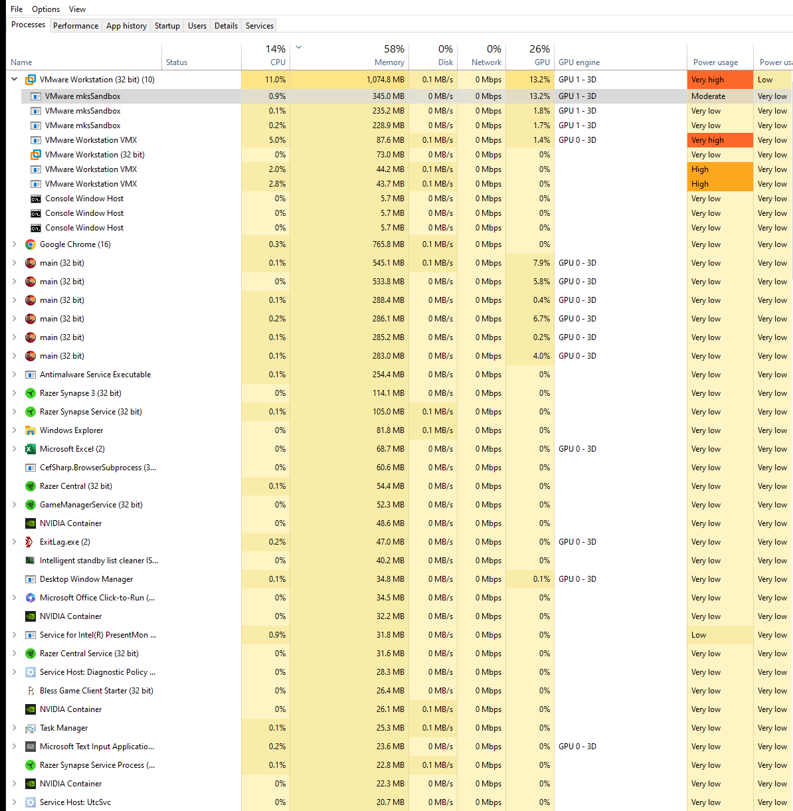Click the icon of VMware Workstation VMX using 87.6 MB
This screenshot has height=811, width=793.
(36, 140)
